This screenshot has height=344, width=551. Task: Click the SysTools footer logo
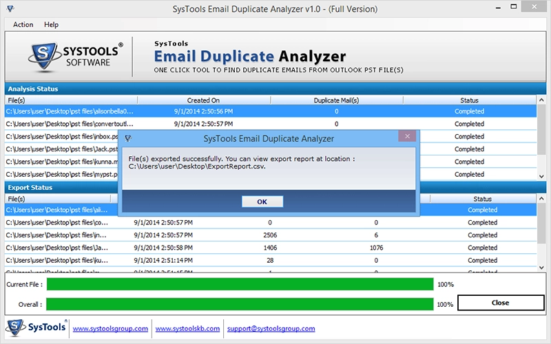pyautogui.click(x=36, y=328)
